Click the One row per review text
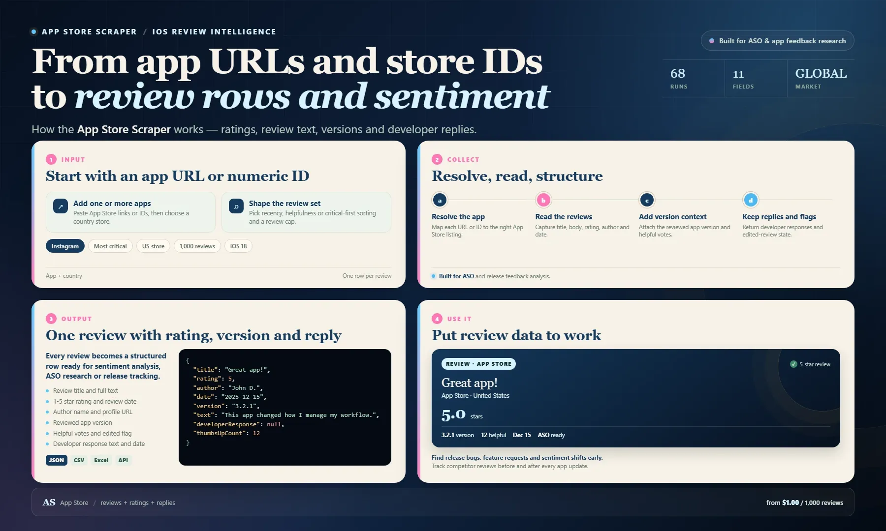This screenshot has width=886, height=531. (x=367, y=276)
